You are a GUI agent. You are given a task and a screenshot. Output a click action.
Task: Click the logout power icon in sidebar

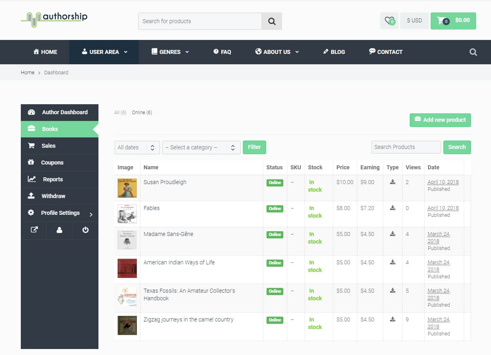(x=85, y=230)
